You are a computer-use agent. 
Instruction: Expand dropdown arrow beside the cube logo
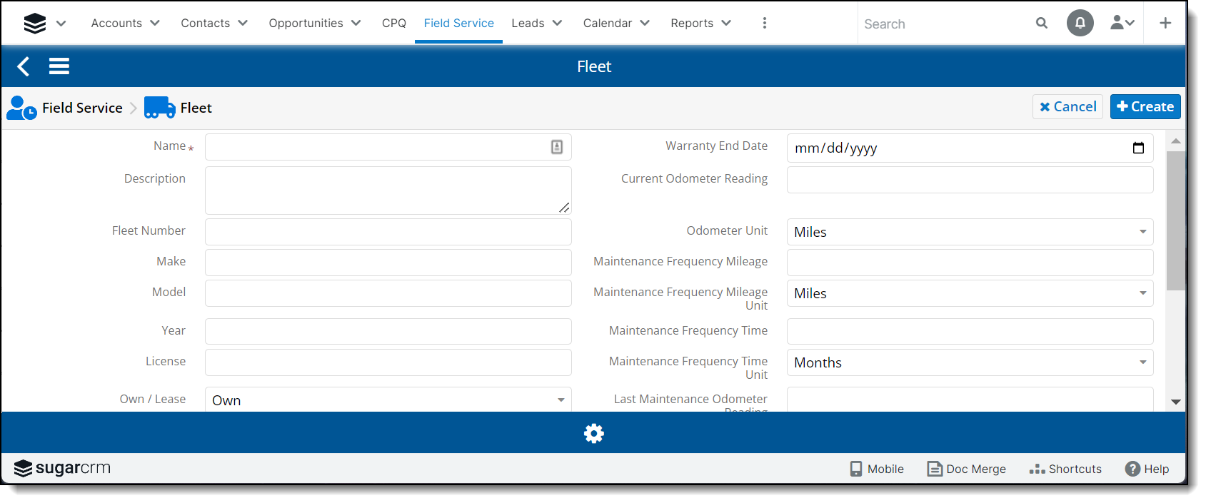coord(61,24)
